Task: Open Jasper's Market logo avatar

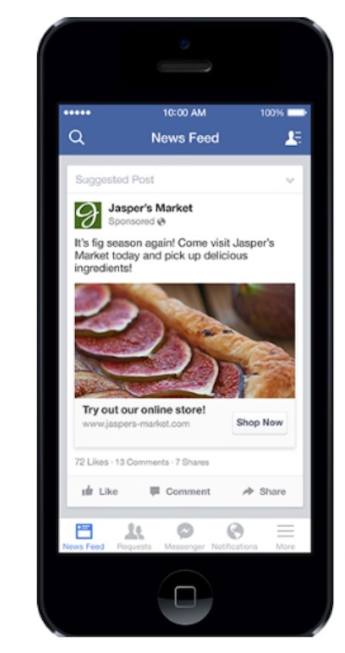Action: [x=88, y=215]
